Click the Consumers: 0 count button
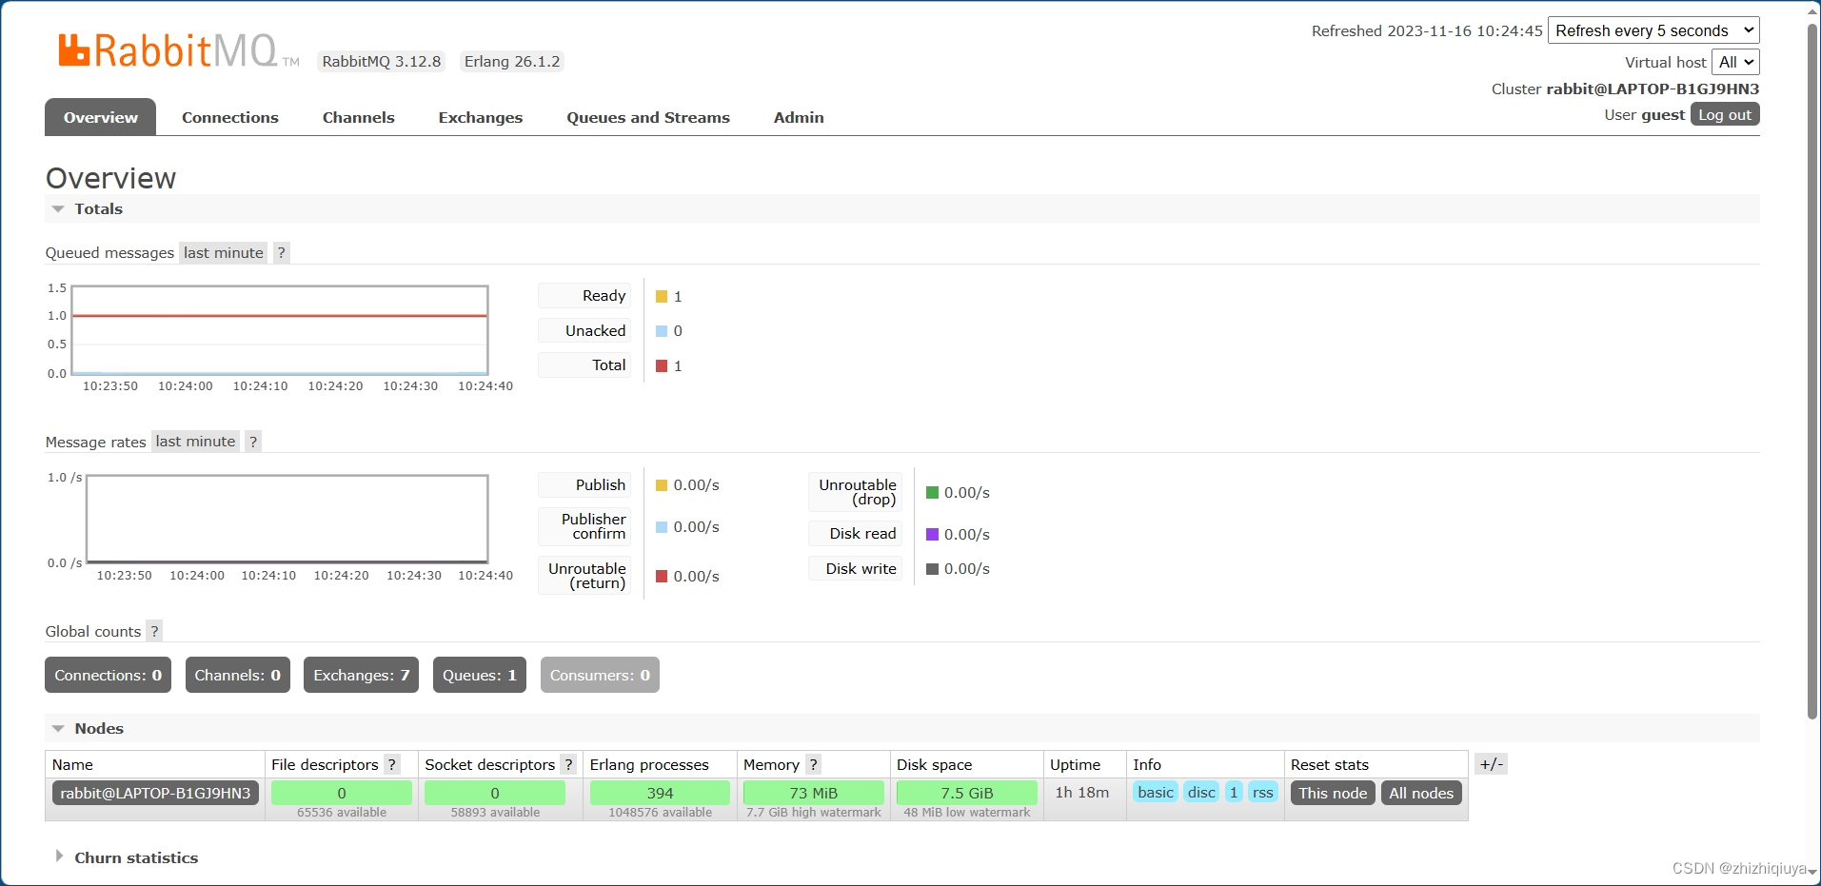This screenshot has height=886, width=1821. click(600, 675)
